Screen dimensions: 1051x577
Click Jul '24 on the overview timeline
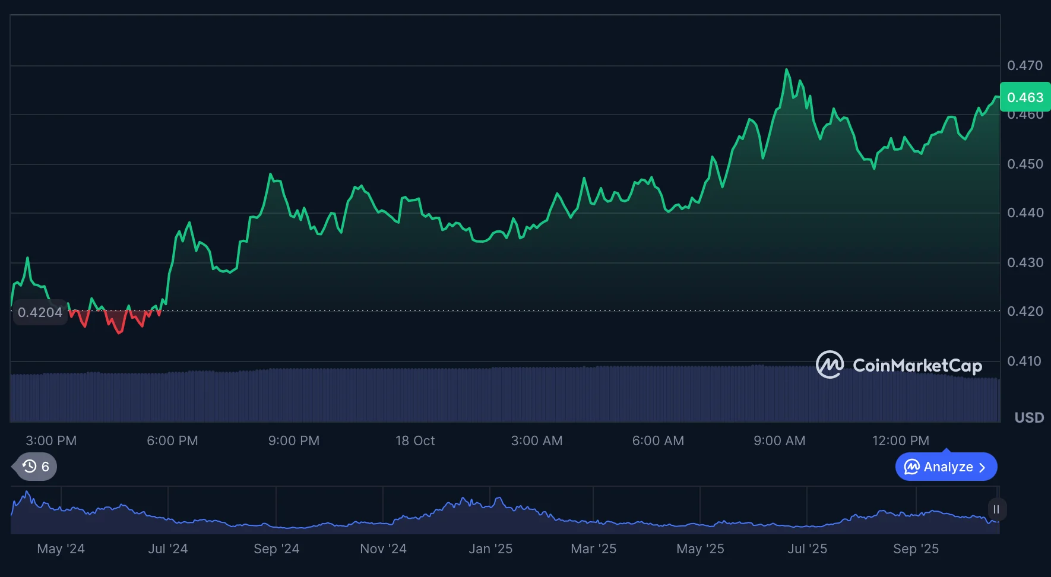point(168,549)
